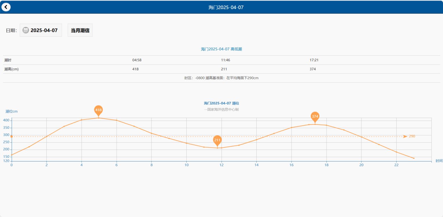Screen dimensions: 443x217
Task: Click the calendar icon beside the date
Action: [x=26, y=30]
